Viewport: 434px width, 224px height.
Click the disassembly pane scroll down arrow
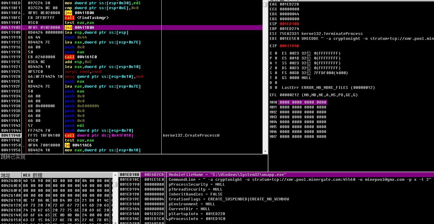click(265, 151)
